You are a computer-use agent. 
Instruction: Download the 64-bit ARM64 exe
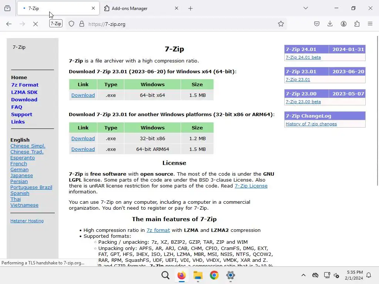(83, 149)
